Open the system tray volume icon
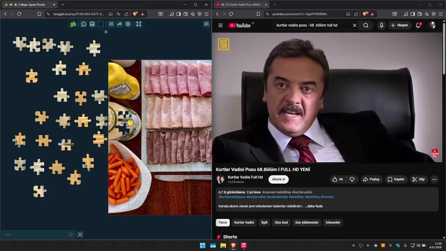This screenshot has height=251, width=446. [418, 245]
